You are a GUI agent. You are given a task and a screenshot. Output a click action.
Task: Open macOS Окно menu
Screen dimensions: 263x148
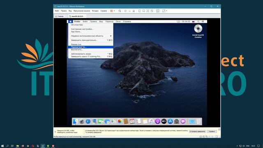(118, 21)
